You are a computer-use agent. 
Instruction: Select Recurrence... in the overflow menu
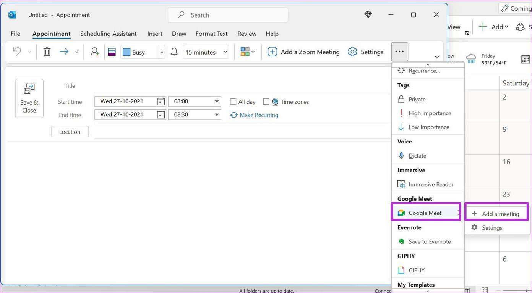(x=428, y=71)
